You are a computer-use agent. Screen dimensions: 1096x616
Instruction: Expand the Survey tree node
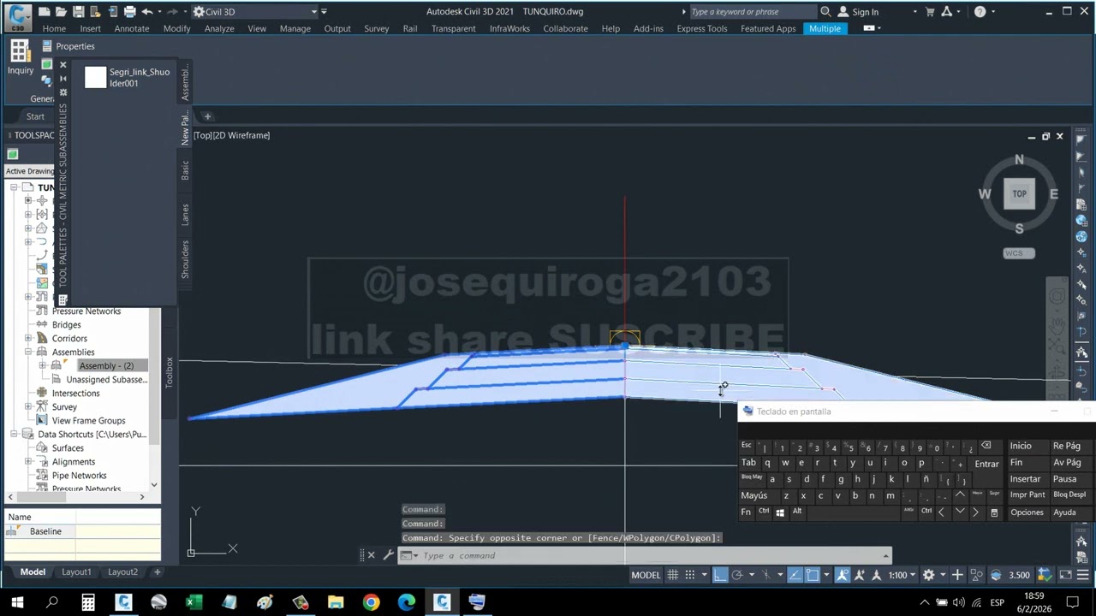(x=28, y=407)
